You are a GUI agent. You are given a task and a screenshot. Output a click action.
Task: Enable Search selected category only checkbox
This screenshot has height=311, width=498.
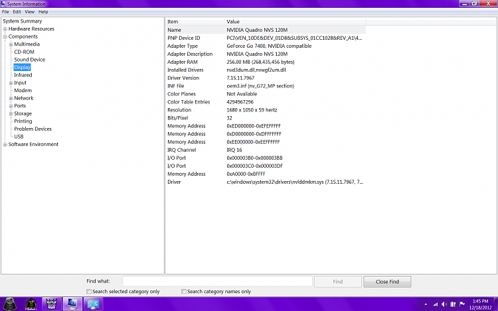pyautogui.click(x=89, y=291)
